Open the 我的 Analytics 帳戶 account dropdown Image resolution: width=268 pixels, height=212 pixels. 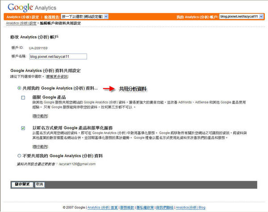click(241, 17)
